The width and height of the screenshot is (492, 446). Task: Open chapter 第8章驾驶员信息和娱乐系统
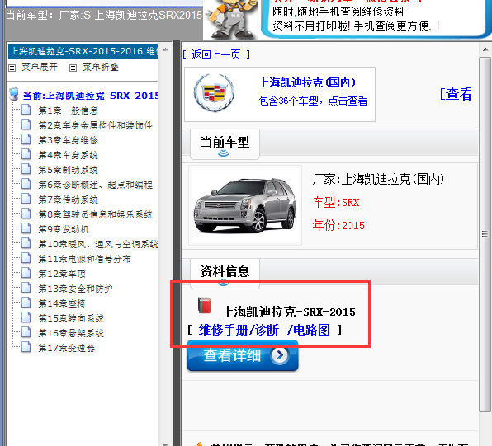[95, 214]
